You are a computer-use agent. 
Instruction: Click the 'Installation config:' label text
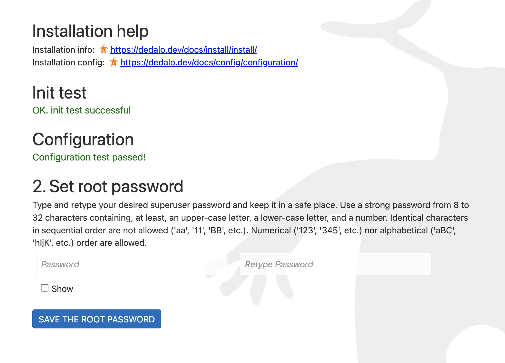coord(68,63)
